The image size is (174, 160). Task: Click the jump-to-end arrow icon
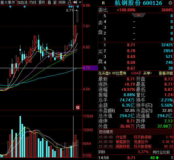click(x=75, y=2)
